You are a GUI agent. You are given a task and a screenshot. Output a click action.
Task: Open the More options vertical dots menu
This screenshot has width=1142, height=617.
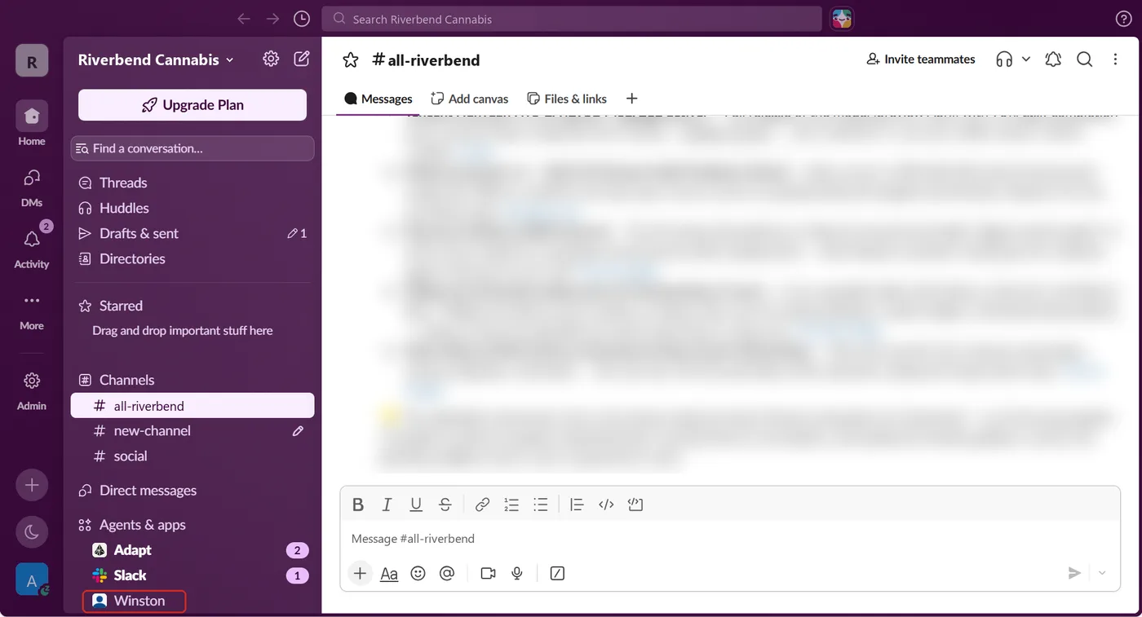1115,59
